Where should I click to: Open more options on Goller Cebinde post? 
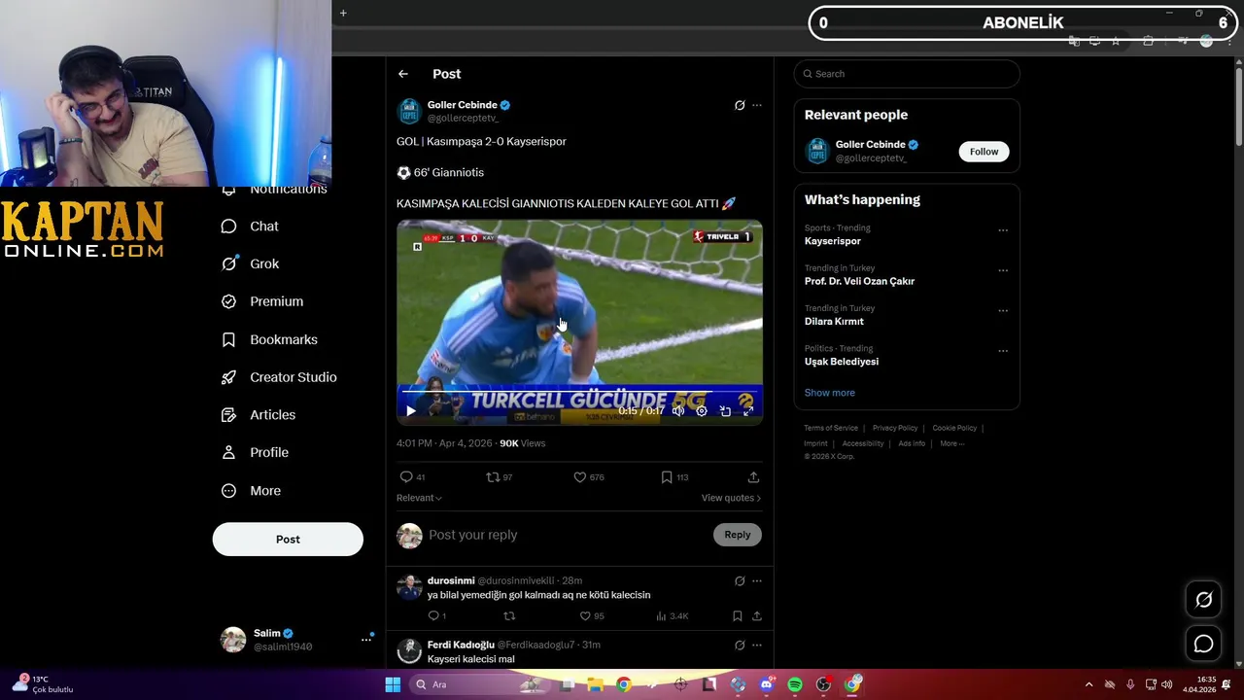pyautogui.click(x=757, y=105)
